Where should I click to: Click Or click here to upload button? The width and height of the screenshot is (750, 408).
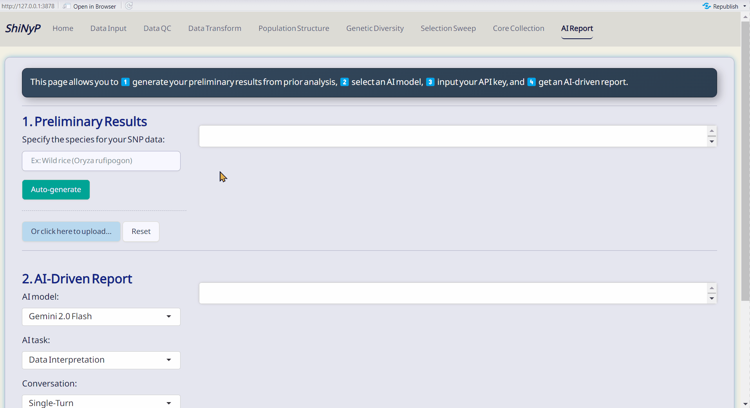point(71,232)
